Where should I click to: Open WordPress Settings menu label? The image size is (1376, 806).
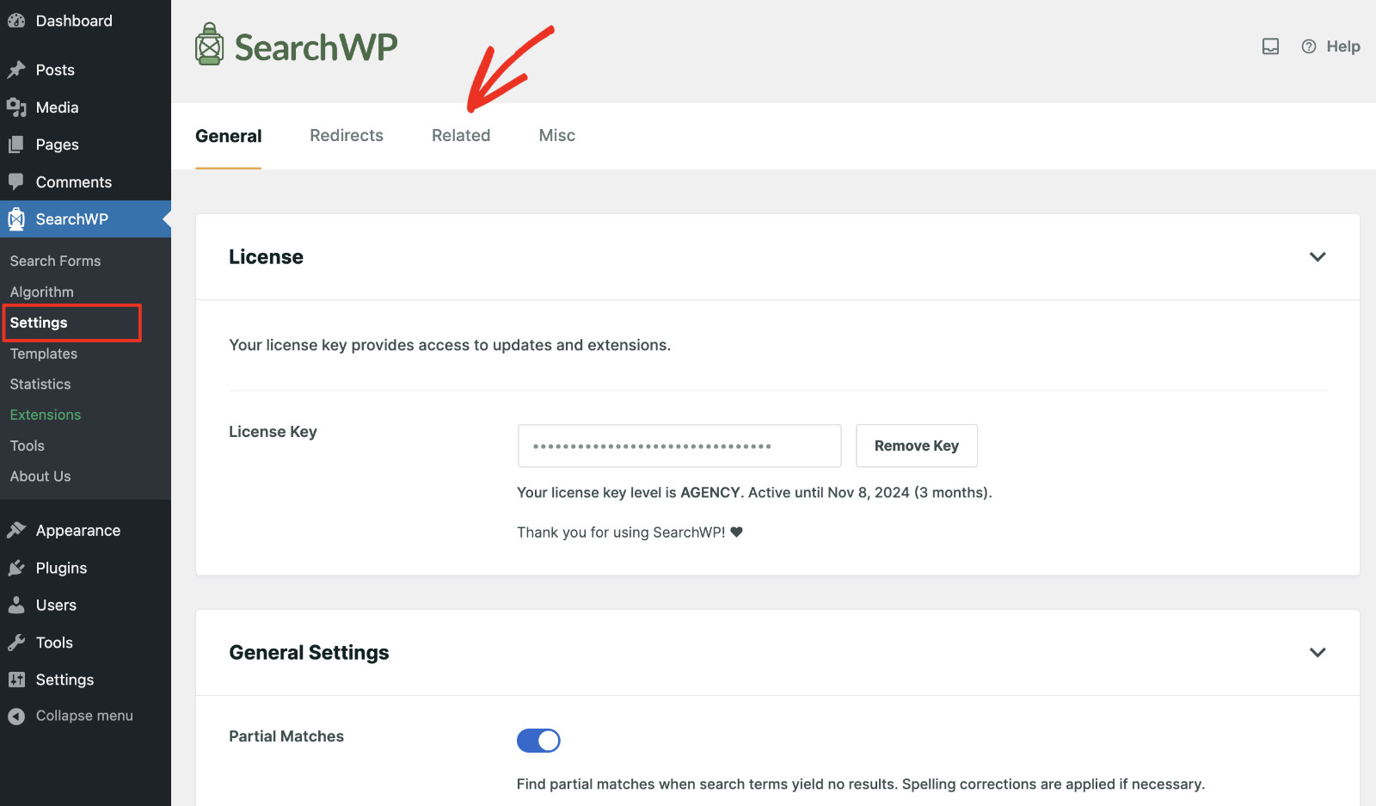pos(64,680)
